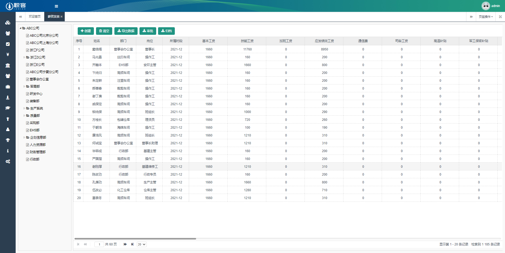505x253 pixels.
Task: Open the cubes module icon in sidebar
Action: point(8,23)
